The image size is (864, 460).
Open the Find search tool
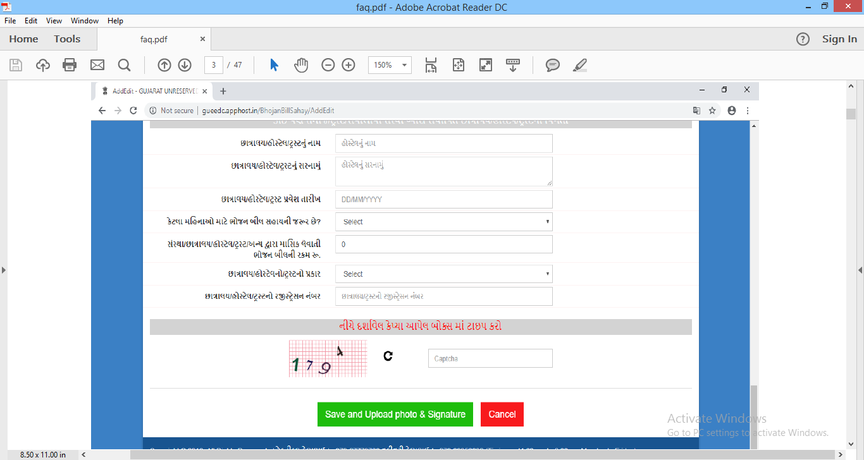[x=124, y=64]
